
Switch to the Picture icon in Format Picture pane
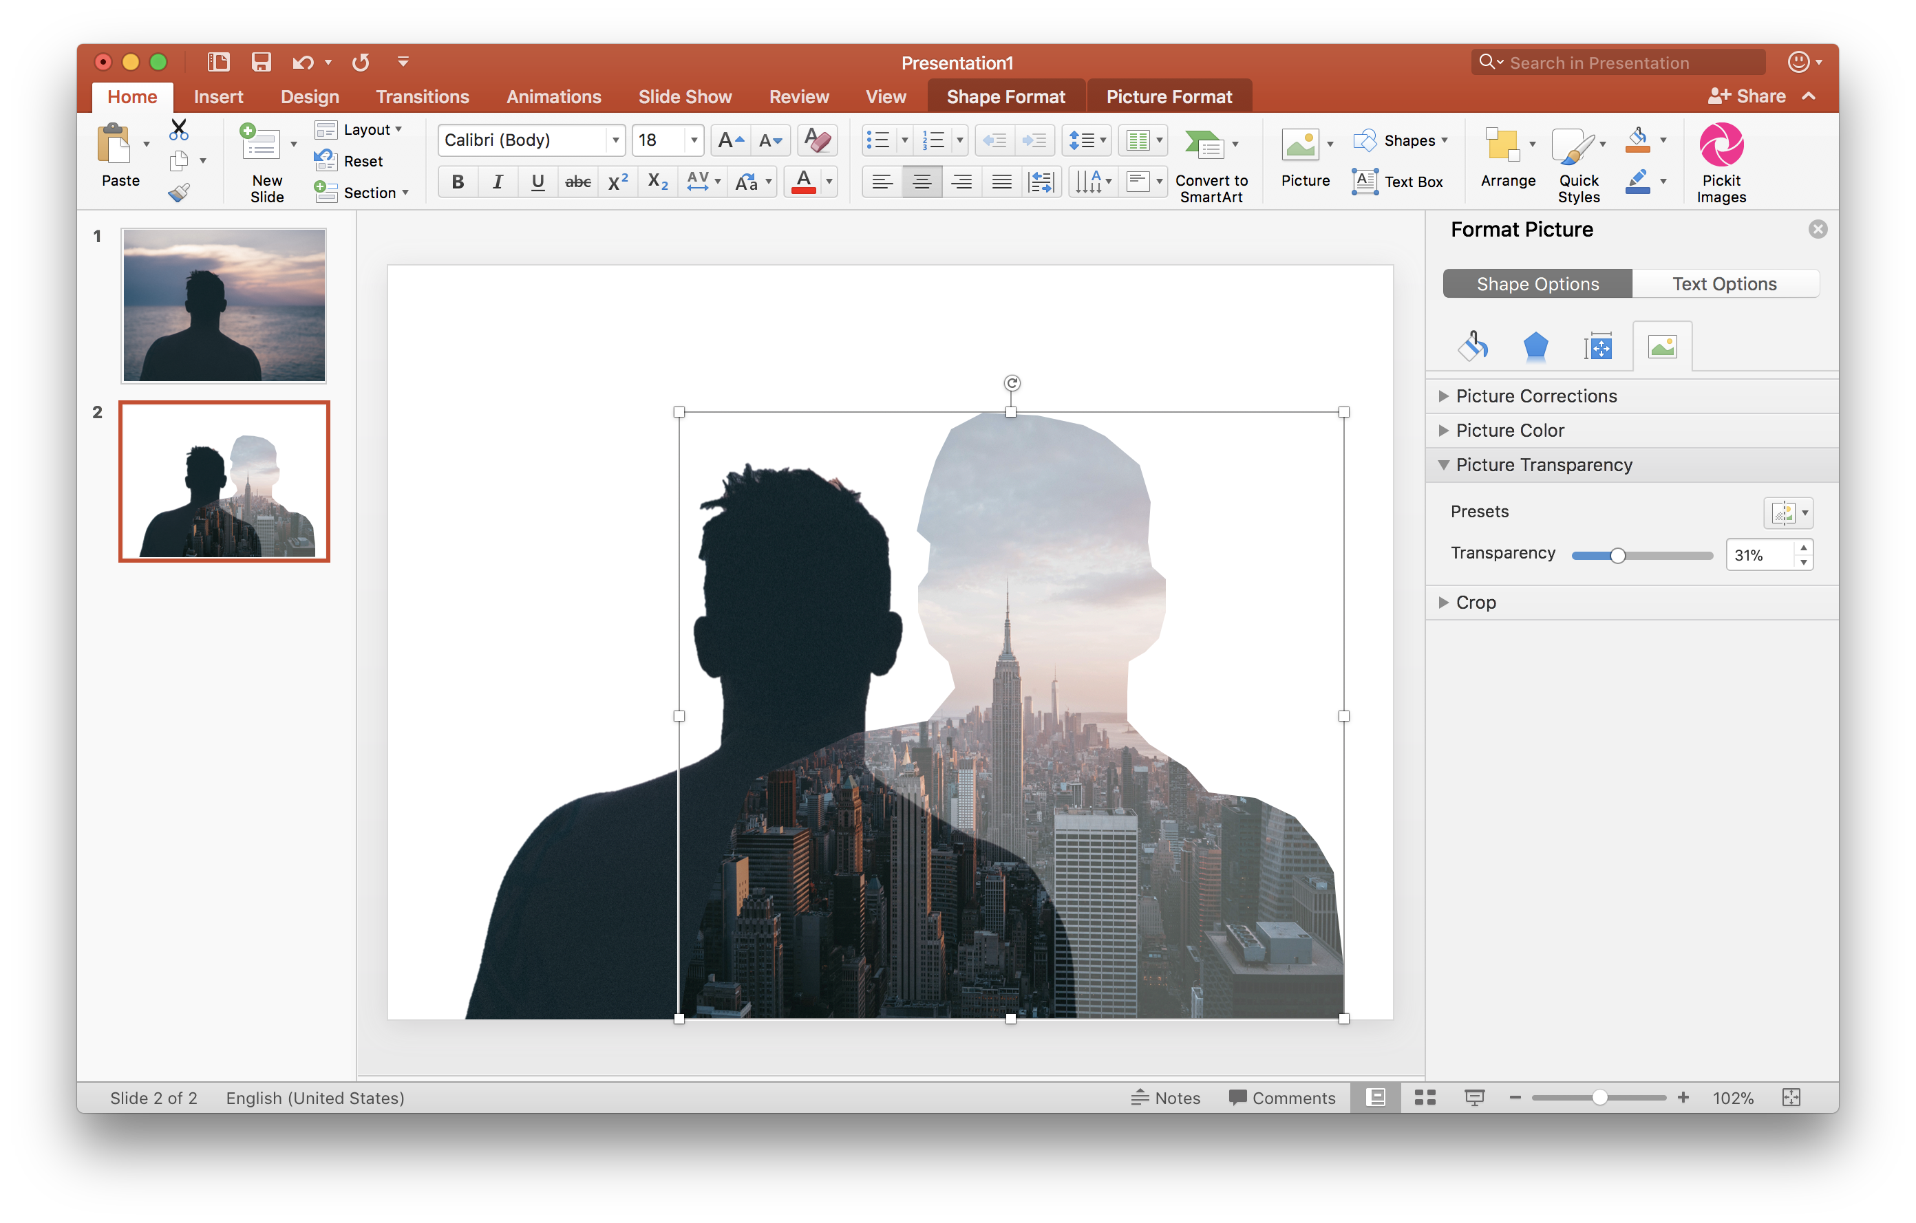pos(1662,345)
